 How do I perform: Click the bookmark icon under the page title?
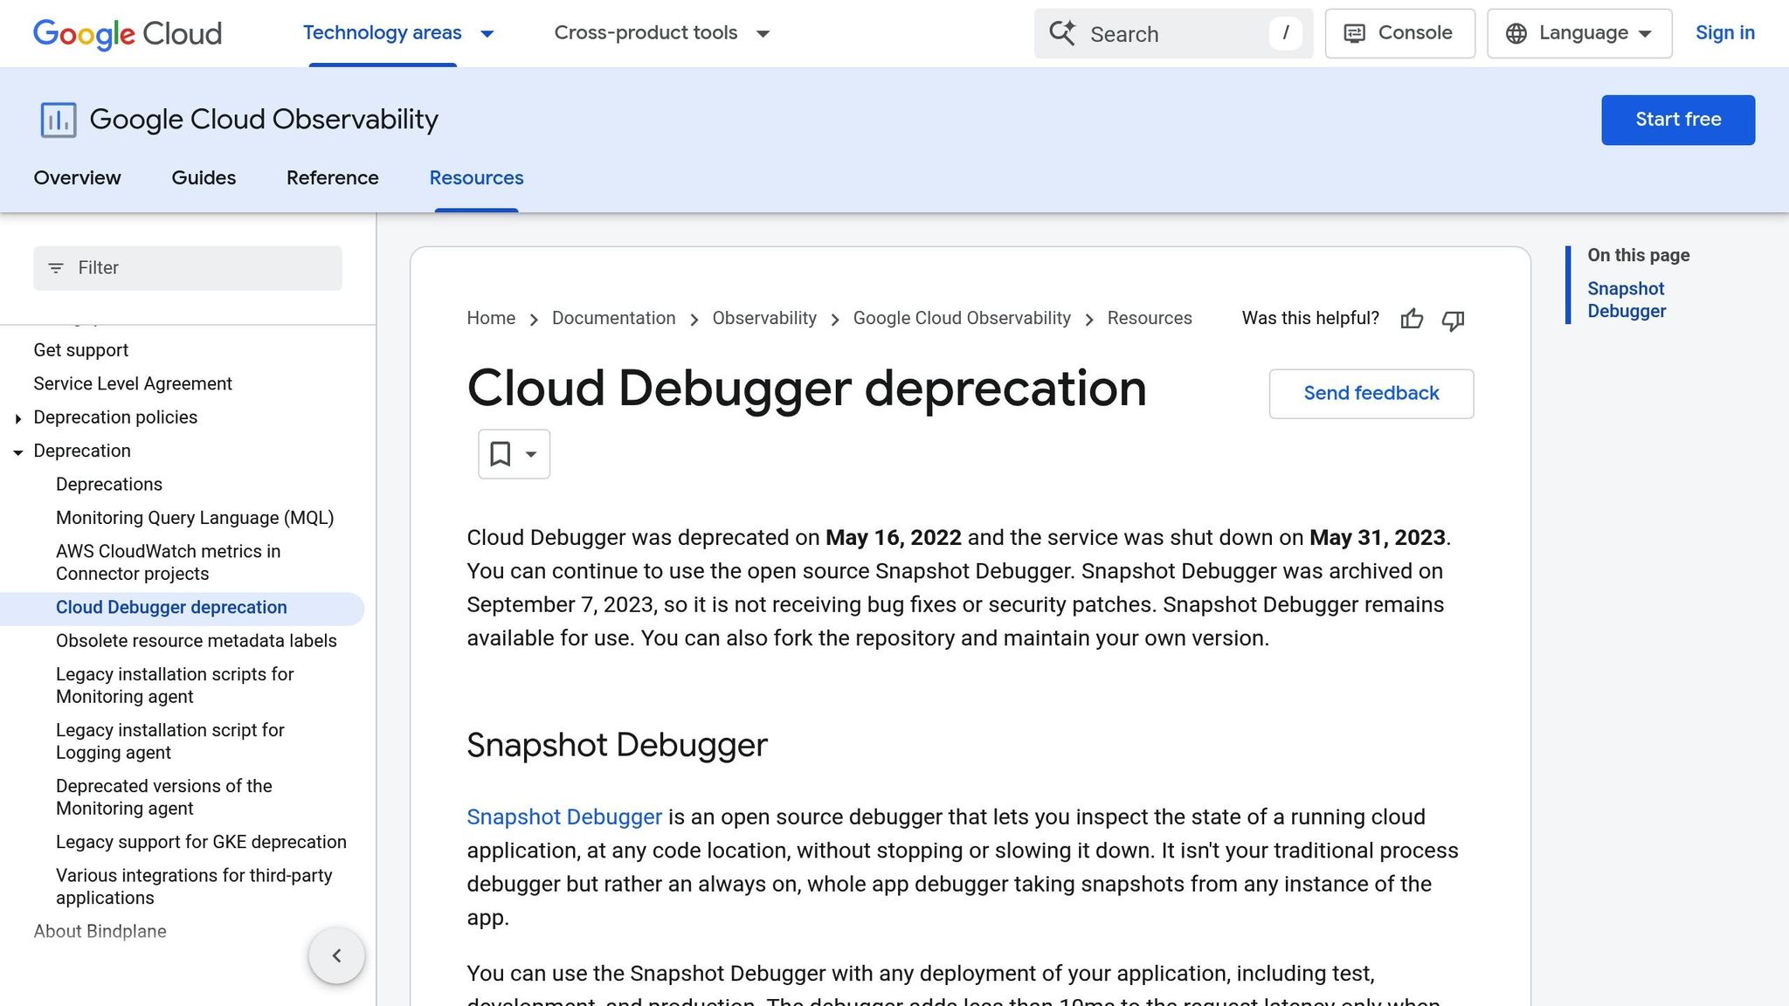500,453
